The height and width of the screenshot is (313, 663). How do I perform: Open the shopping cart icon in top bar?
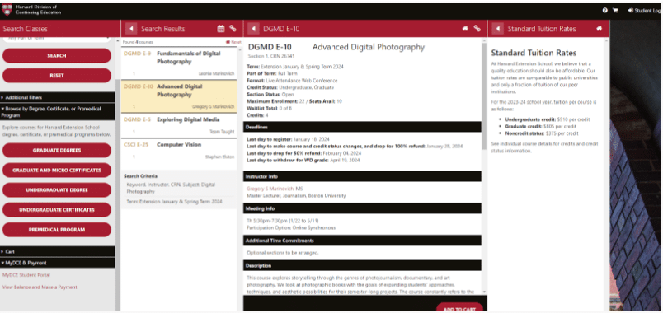point(615,11)
